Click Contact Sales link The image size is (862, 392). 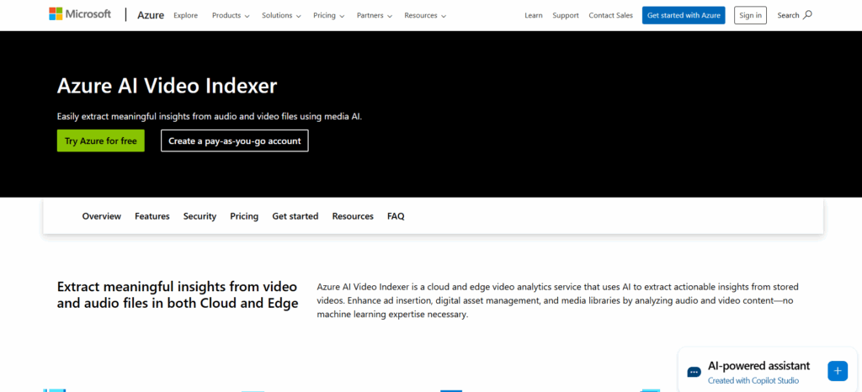611,15
